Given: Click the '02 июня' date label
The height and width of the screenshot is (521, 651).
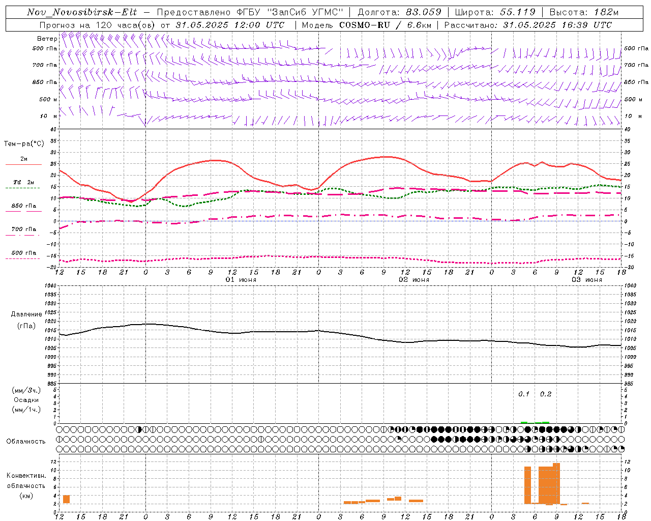Looking at the screenshot, I should click(x=414, y=280).
